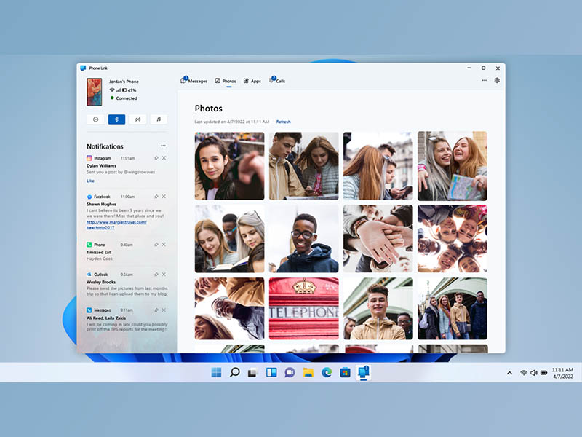582x437 pixels.
Task: Open taskbar Search
Action: tap(234, 372)
